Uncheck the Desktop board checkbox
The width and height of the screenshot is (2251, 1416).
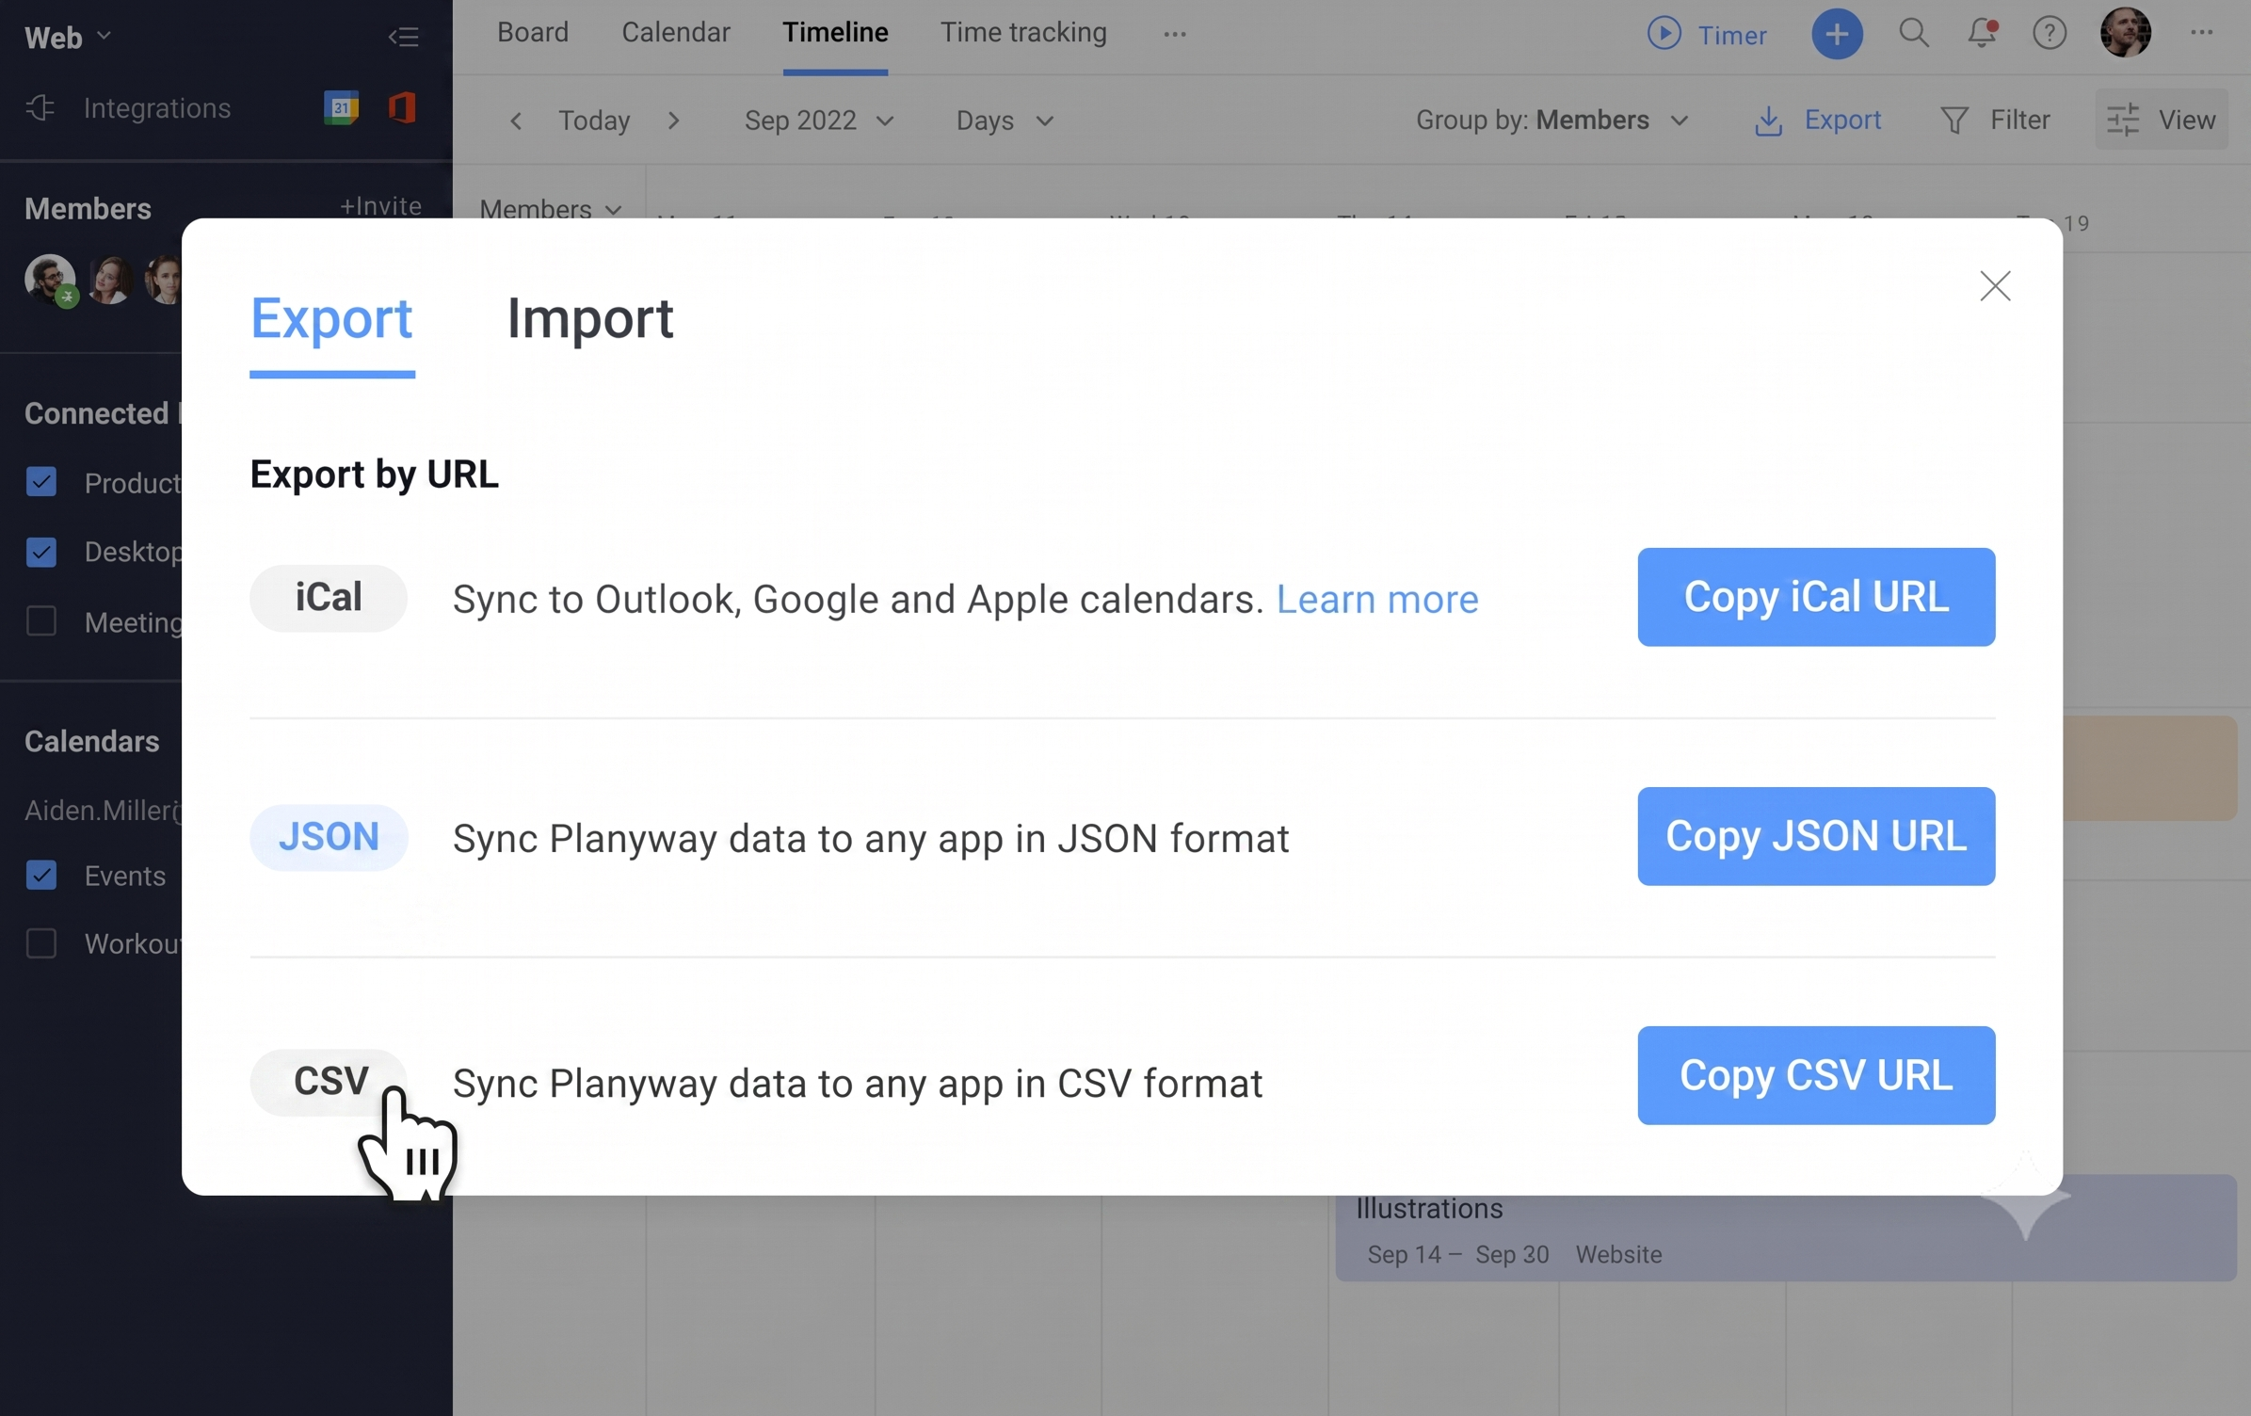41,552
